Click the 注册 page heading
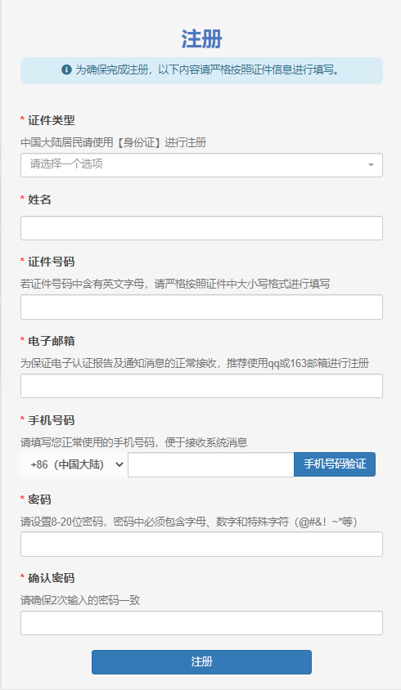 point(201,38)
